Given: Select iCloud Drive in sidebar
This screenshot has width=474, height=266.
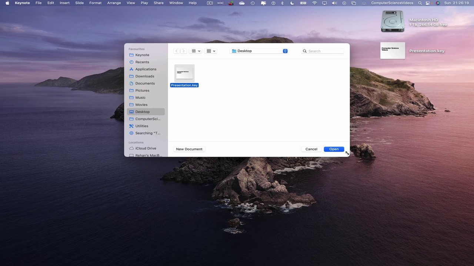Looking at the screenshot, I should [x=146, y=149].
